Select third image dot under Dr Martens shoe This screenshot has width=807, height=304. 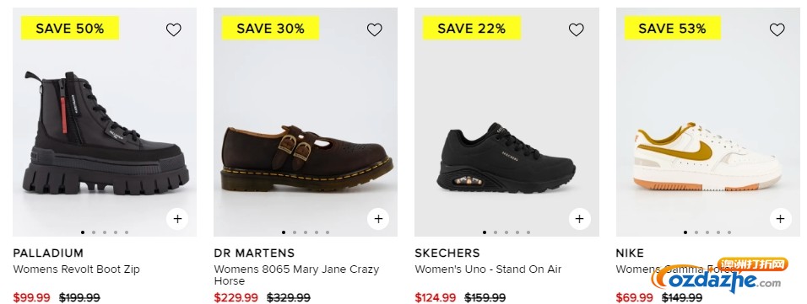coord(306,232)
